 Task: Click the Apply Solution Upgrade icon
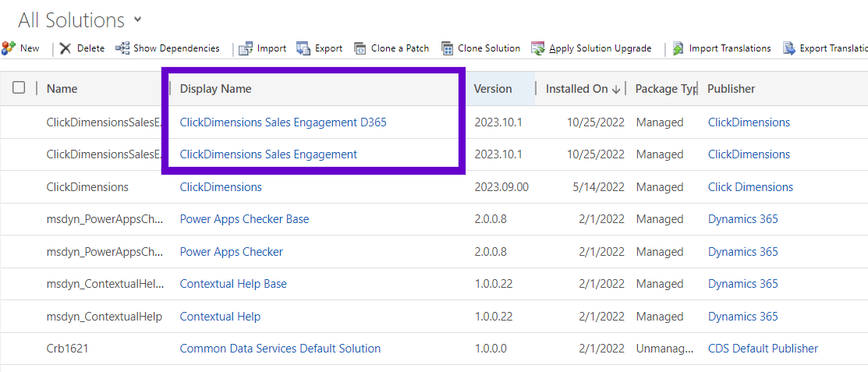coord(538,48)
